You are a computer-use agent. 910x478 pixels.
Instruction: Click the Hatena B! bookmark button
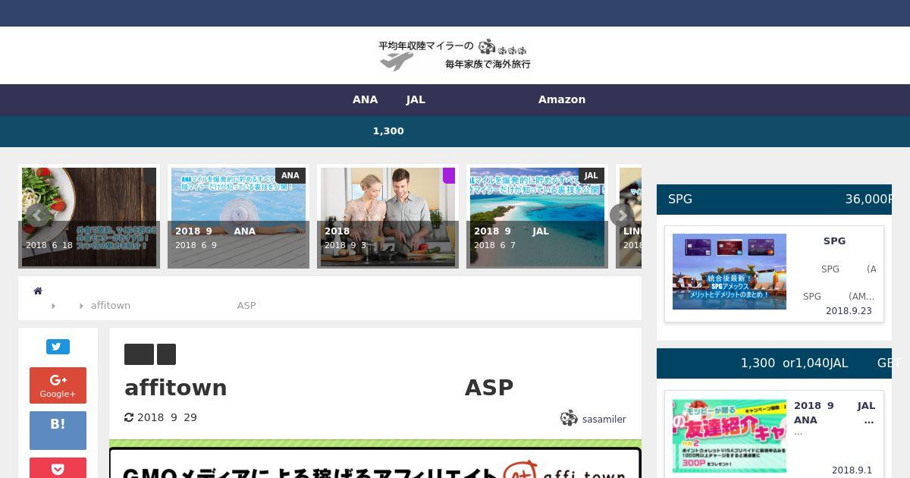58,430
